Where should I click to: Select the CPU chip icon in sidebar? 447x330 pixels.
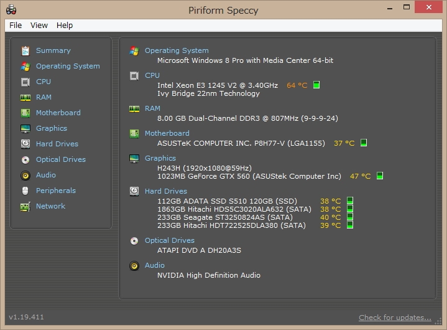(x=25, y=82)
